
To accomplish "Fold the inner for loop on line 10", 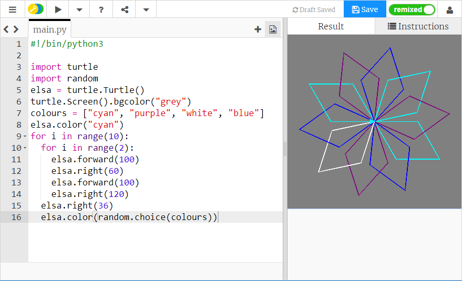I will tap(25, 148).
